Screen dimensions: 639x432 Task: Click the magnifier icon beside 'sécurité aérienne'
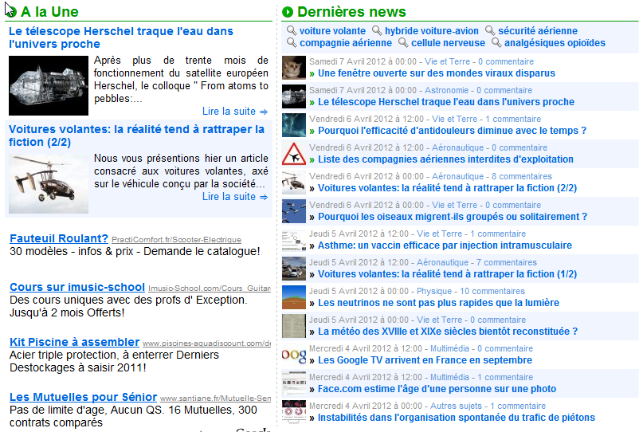point(490,30)
